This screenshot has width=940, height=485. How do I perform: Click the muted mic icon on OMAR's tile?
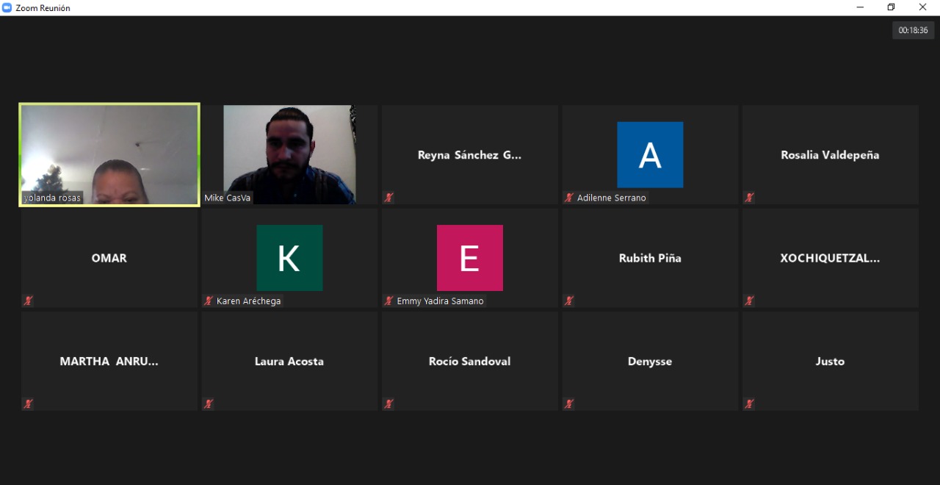tap(28, 301)
